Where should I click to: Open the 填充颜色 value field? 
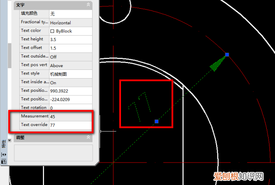(70, 14)
